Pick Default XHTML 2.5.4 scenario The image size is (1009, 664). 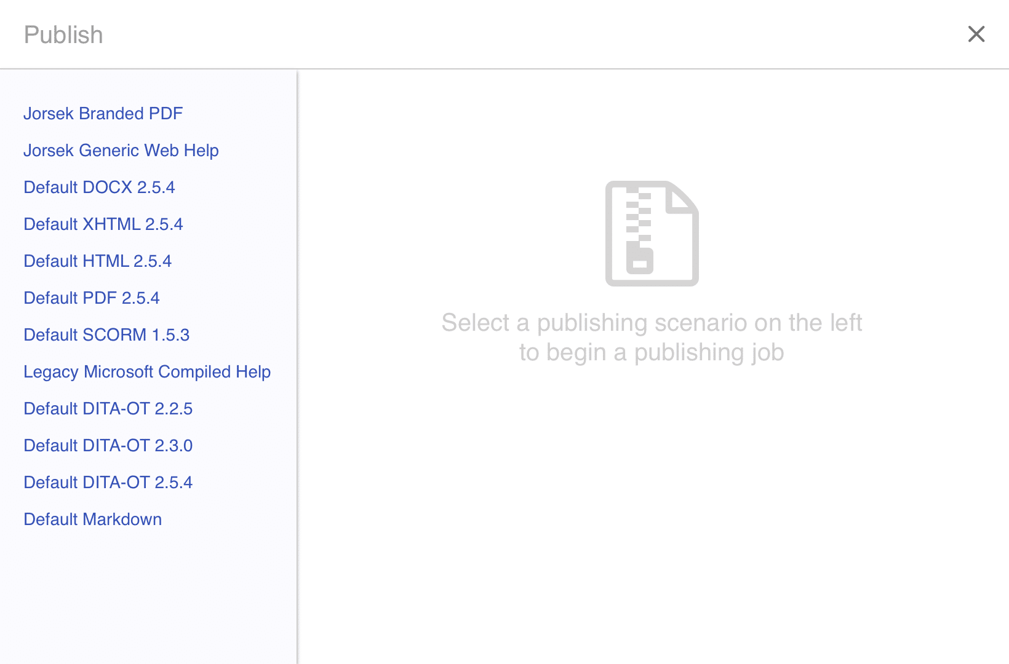click(x=103, y=224)
